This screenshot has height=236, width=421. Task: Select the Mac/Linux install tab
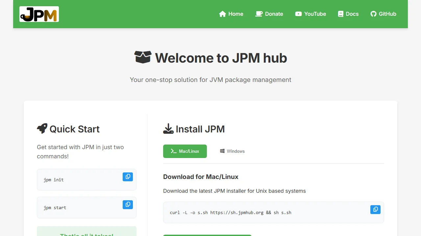click(185, 151)
